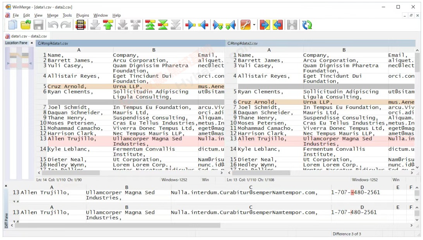Screen dimensions: 423x240
Task: Copy right and advance to next
Action: (218, 25)
